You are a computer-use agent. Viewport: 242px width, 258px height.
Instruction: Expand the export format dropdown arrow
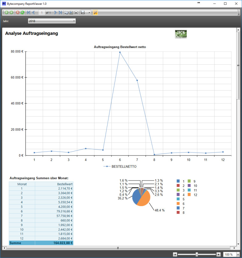(89, 12)
